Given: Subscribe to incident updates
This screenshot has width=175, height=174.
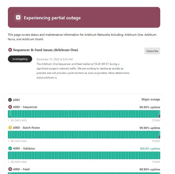Looking at the screenshot, I should (x=152, y=51).
